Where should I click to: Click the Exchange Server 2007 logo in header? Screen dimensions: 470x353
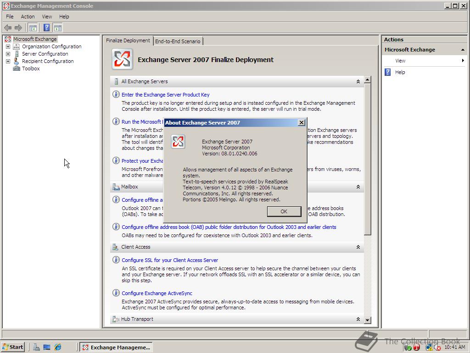(122, 59)
